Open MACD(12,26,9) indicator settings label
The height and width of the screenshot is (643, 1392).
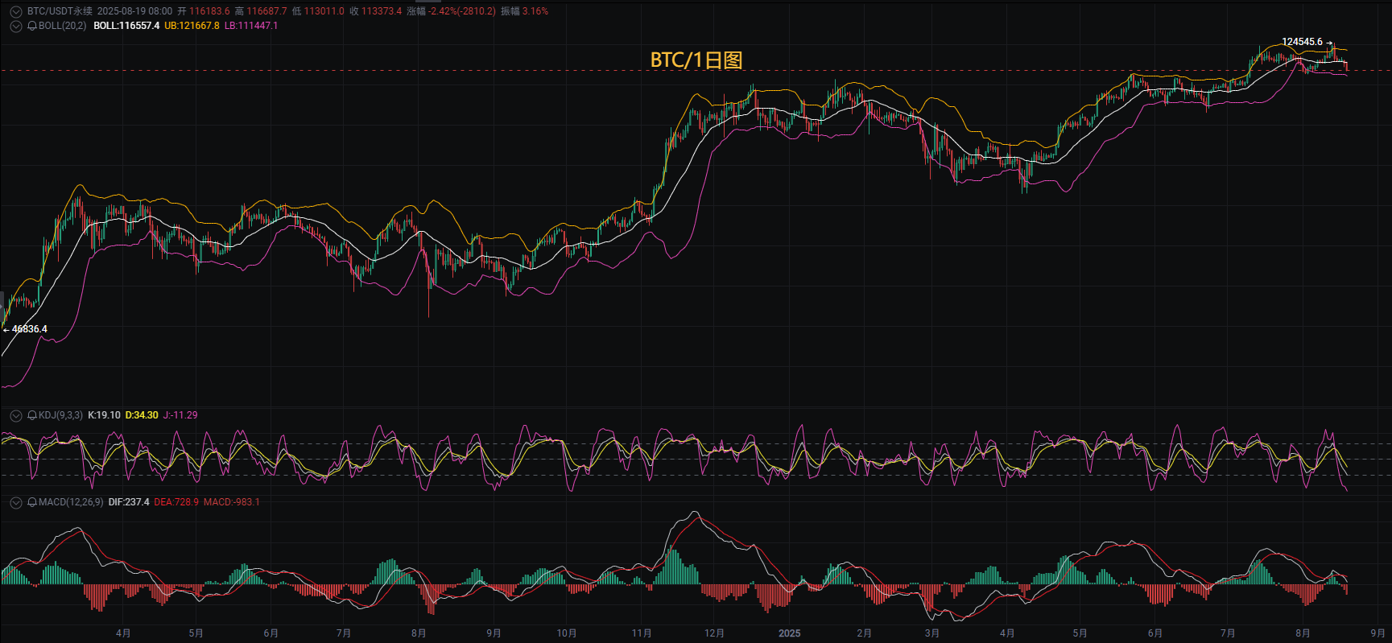(71, 502)
